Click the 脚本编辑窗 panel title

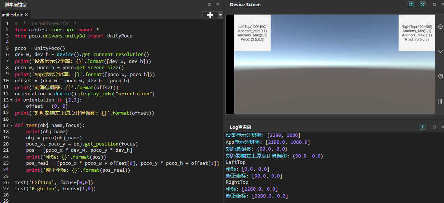tap(15, 4)
